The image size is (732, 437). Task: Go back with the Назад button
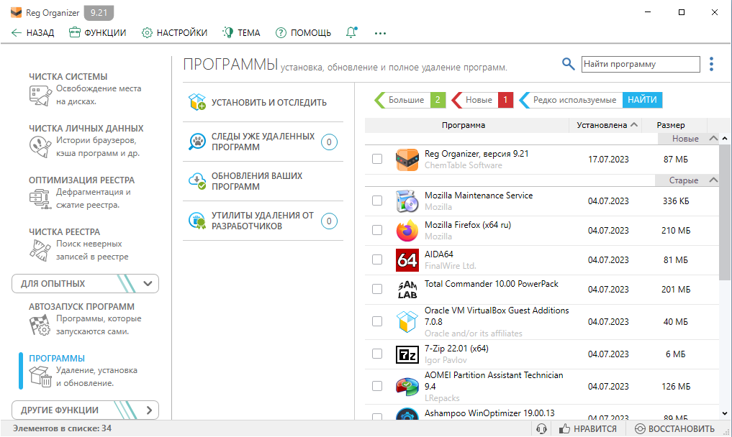coord(32,32)
